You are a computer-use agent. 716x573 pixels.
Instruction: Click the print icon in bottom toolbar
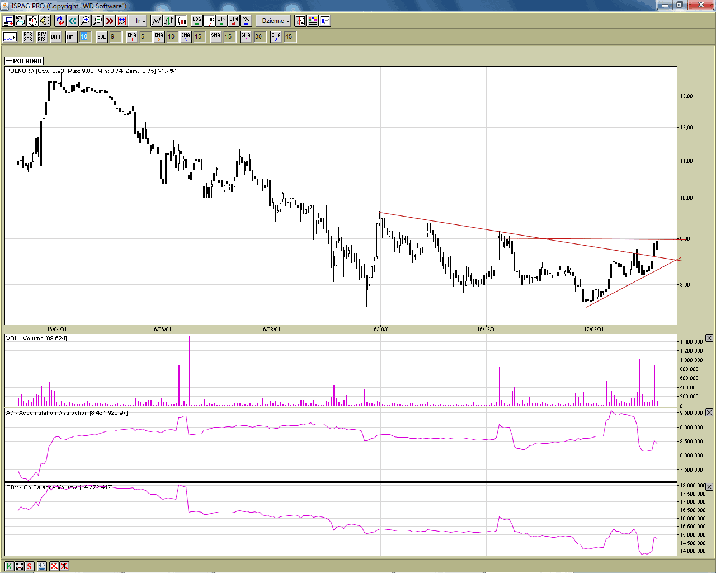pyautogui.click(x=42, y=566)
